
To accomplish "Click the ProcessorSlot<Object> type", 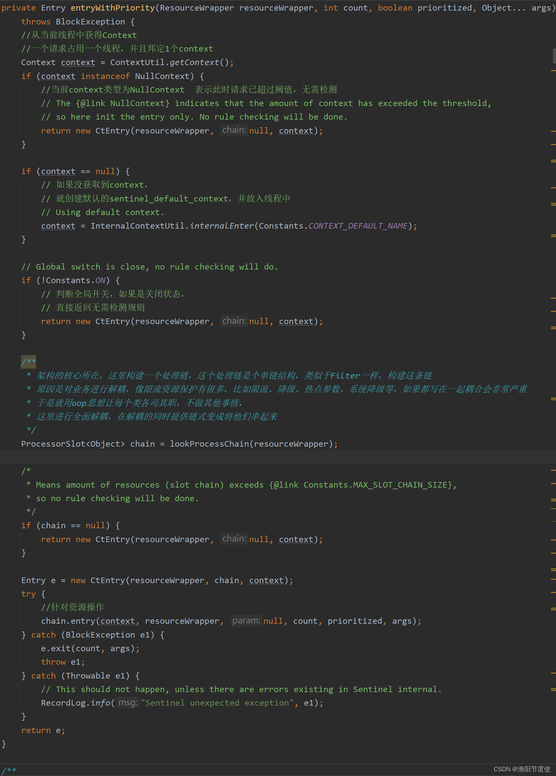I will 73,444.
